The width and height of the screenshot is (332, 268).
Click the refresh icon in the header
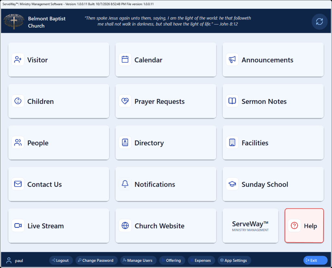(319, 22)
